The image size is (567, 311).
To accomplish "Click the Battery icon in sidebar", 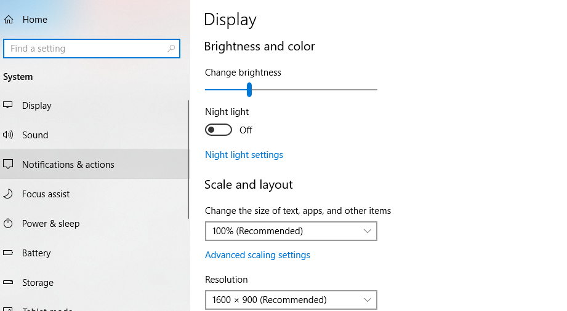I will click(x=8, y=253).
